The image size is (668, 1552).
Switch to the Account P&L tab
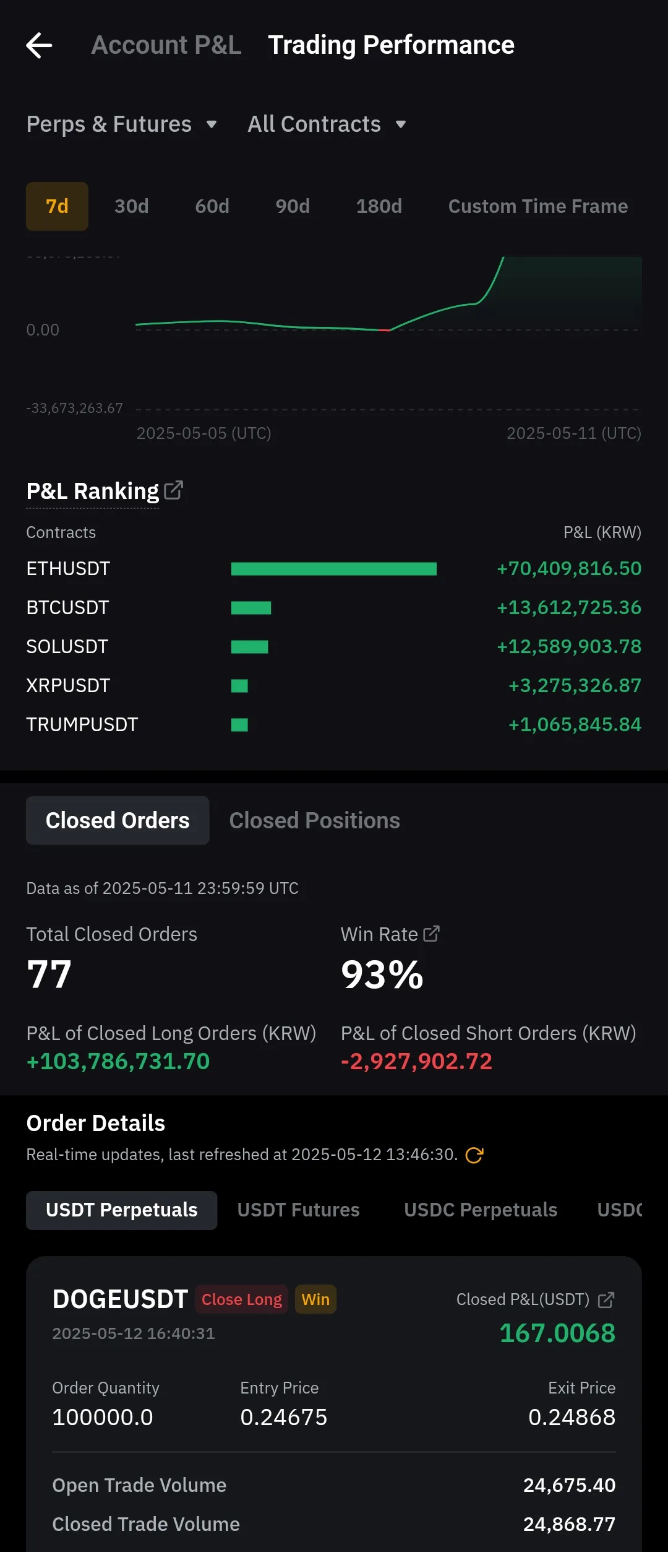[x=166, y=45]
